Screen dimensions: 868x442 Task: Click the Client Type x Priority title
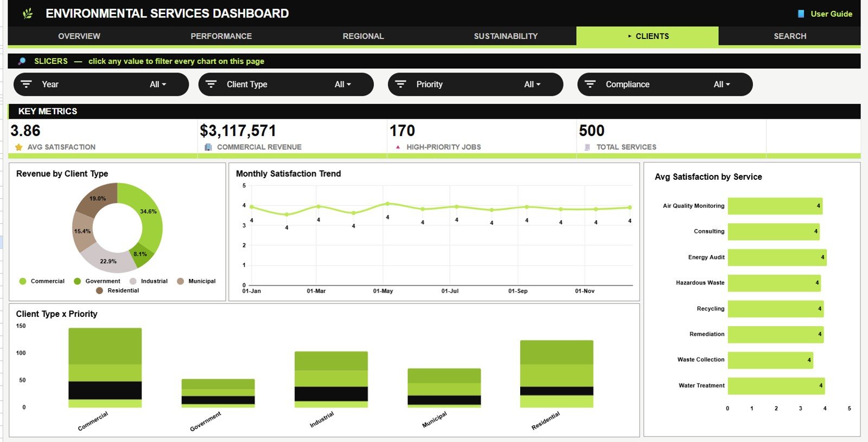tap(56, 314)
